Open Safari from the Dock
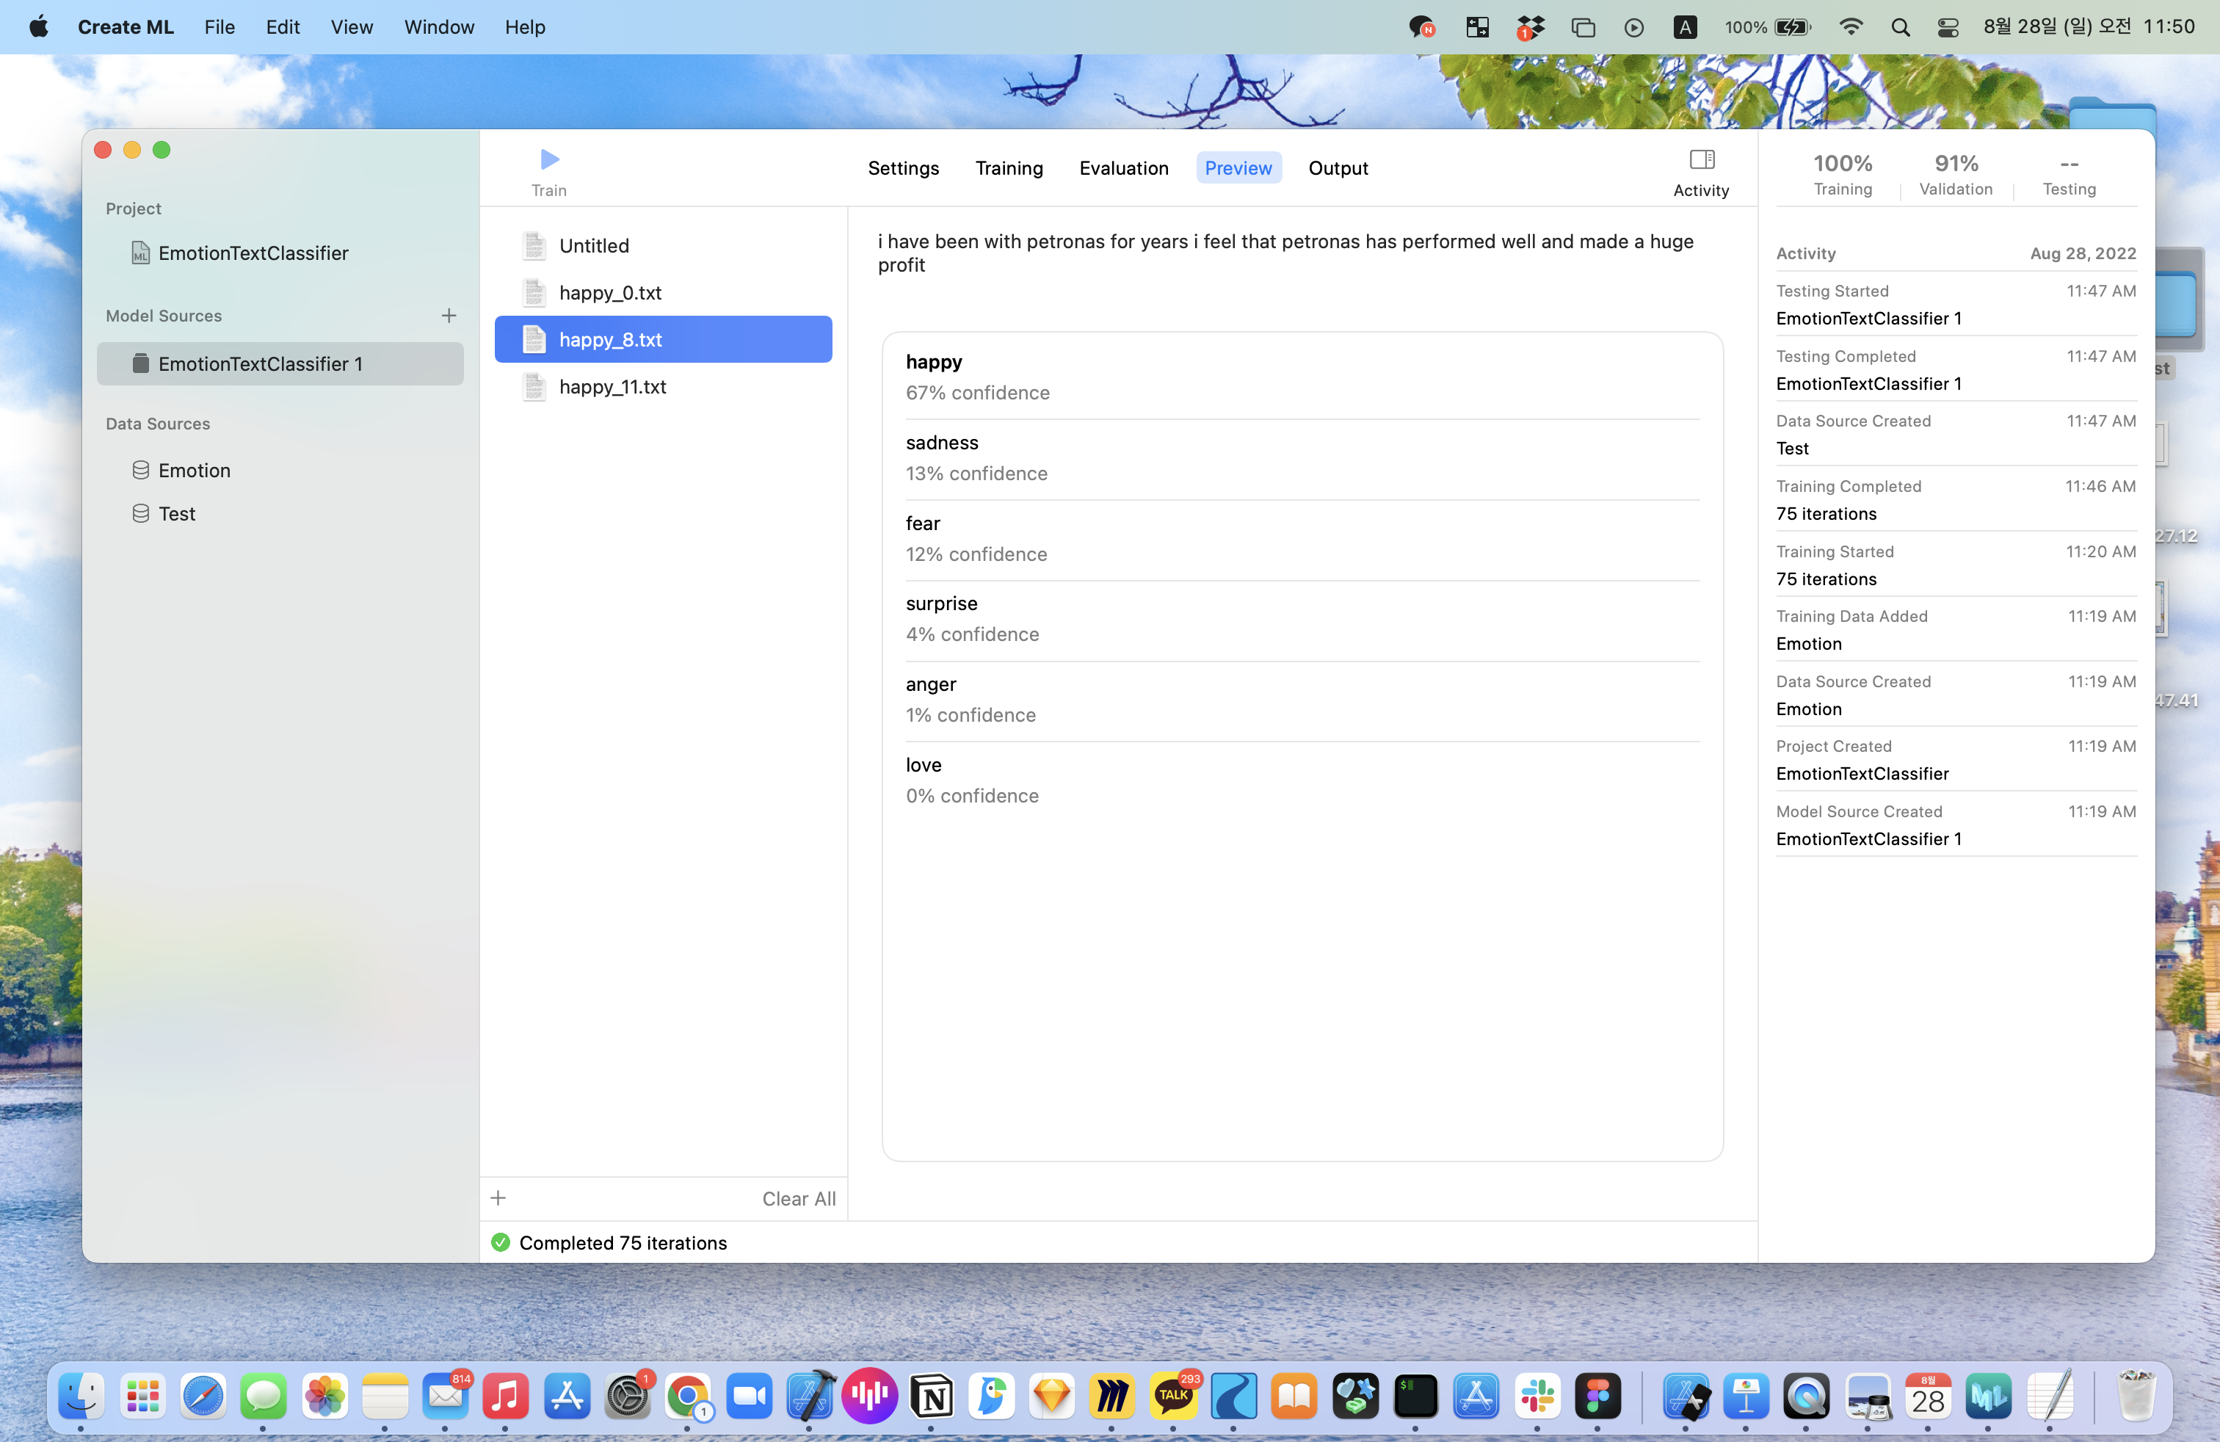The width and height of the screenshot is (2220, 1442). 203,1396
